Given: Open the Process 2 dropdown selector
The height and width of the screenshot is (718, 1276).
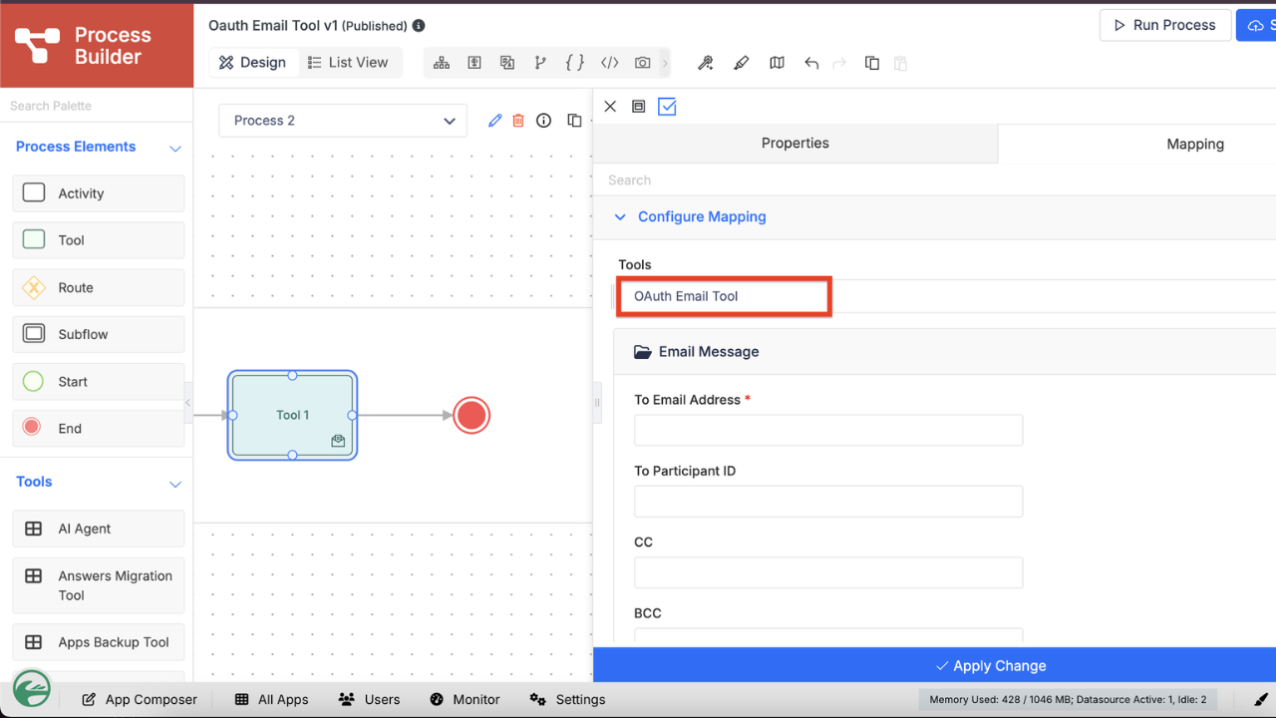Looking at the screenshot, I should pos(343,121).
